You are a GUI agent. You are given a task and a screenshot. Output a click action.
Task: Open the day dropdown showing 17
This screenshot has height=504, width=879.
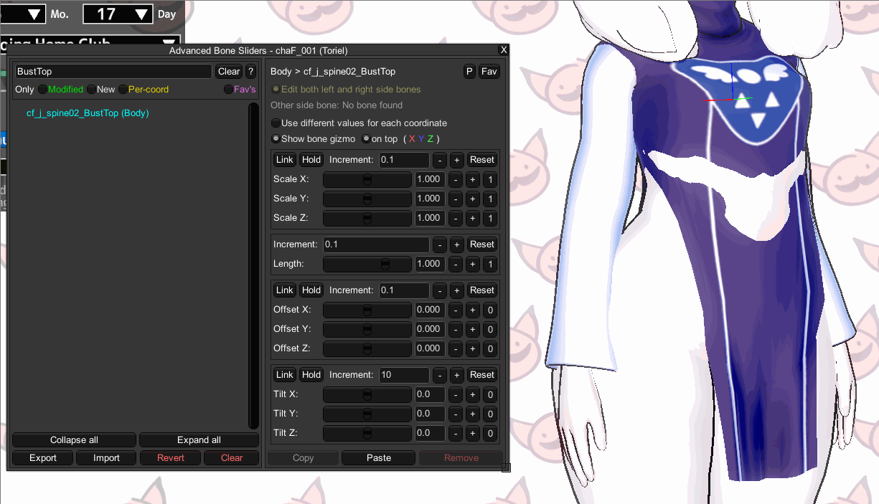(x=118, y=14)
